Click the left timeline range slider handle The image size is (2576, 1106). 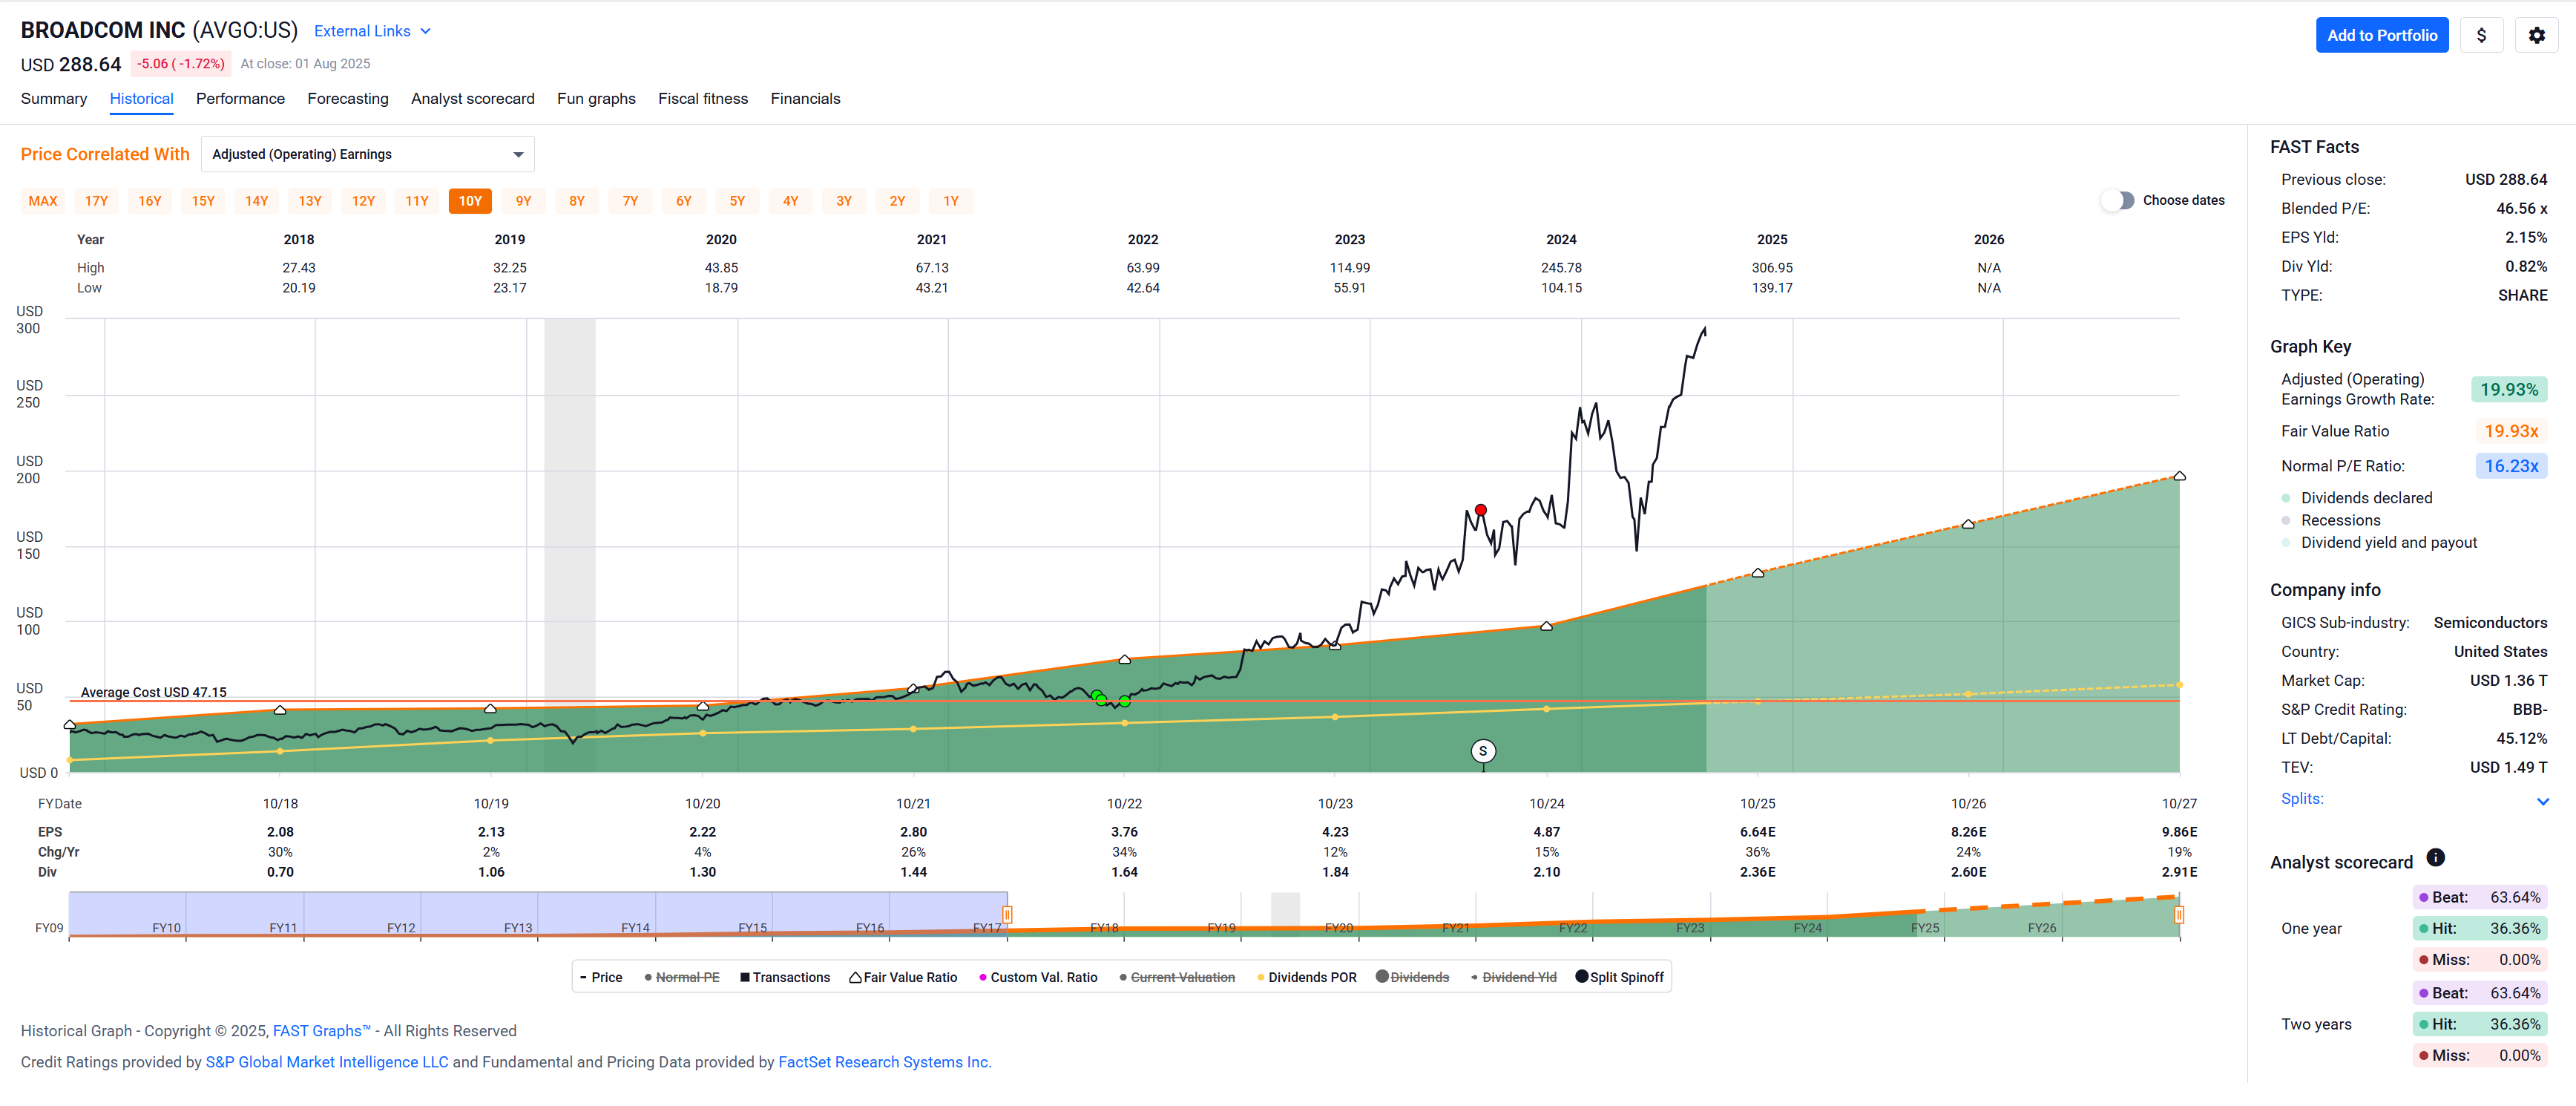1007,914
